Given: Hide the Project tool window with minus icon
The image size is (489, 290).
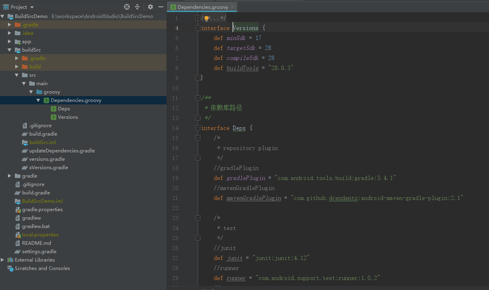Looking at the screenshot, I should [161, 7].
